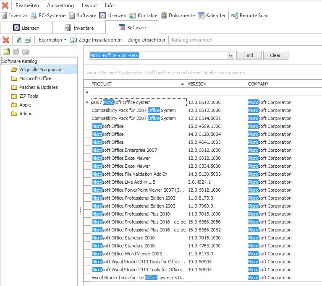Click the PRODUKT filter row cell
The height and width of the screenshot is (286, 322).
(139, 93)
